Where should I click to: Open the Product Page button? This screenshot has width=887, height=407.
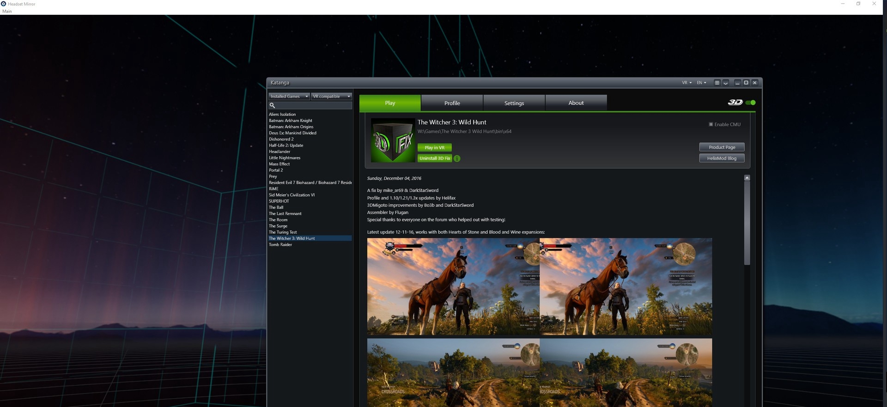[722, 147]
